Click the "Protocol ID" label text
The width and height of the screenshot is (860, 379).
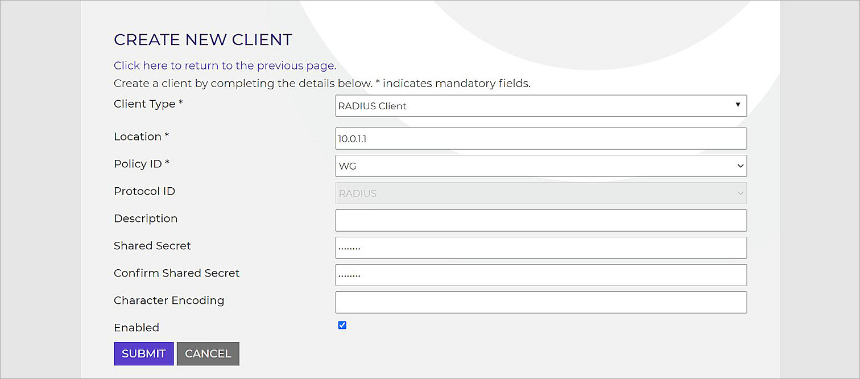[144, 191]
